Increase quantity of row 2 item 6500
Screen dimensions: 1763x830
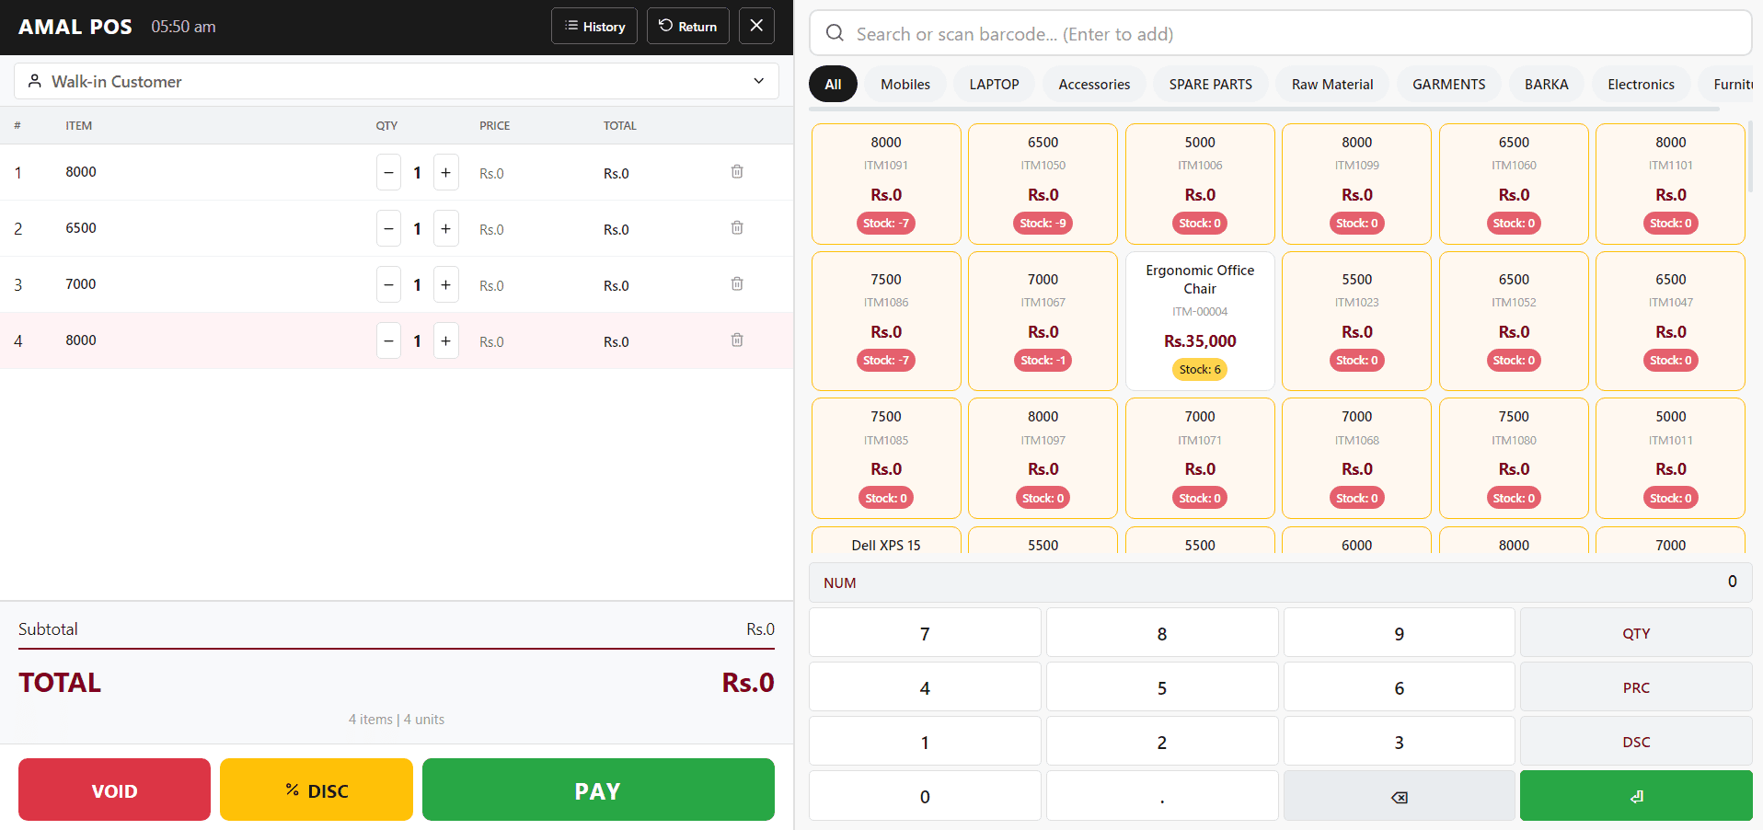pos(446,229)
